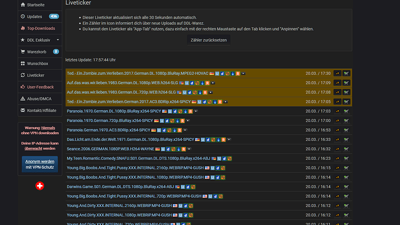Click the '20.03. / 16:23' timestamp
This screenshot has height=225, width=400.
(318, 158)
